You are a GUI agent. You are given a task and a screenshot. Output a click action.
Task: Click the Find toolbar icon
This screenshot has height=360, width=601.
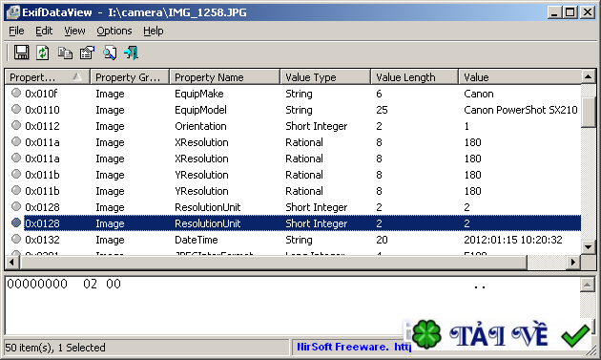tap(110, 53)
